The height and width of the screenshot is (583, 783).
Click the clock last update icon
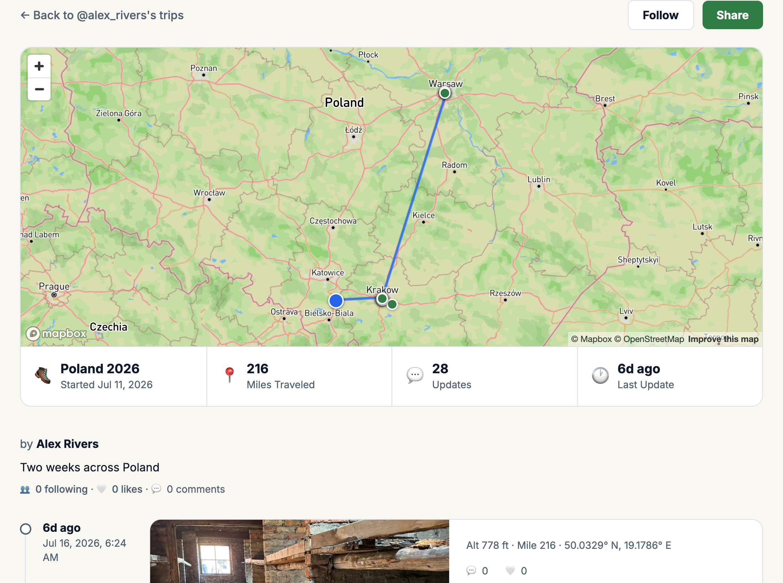coord(600,375)
